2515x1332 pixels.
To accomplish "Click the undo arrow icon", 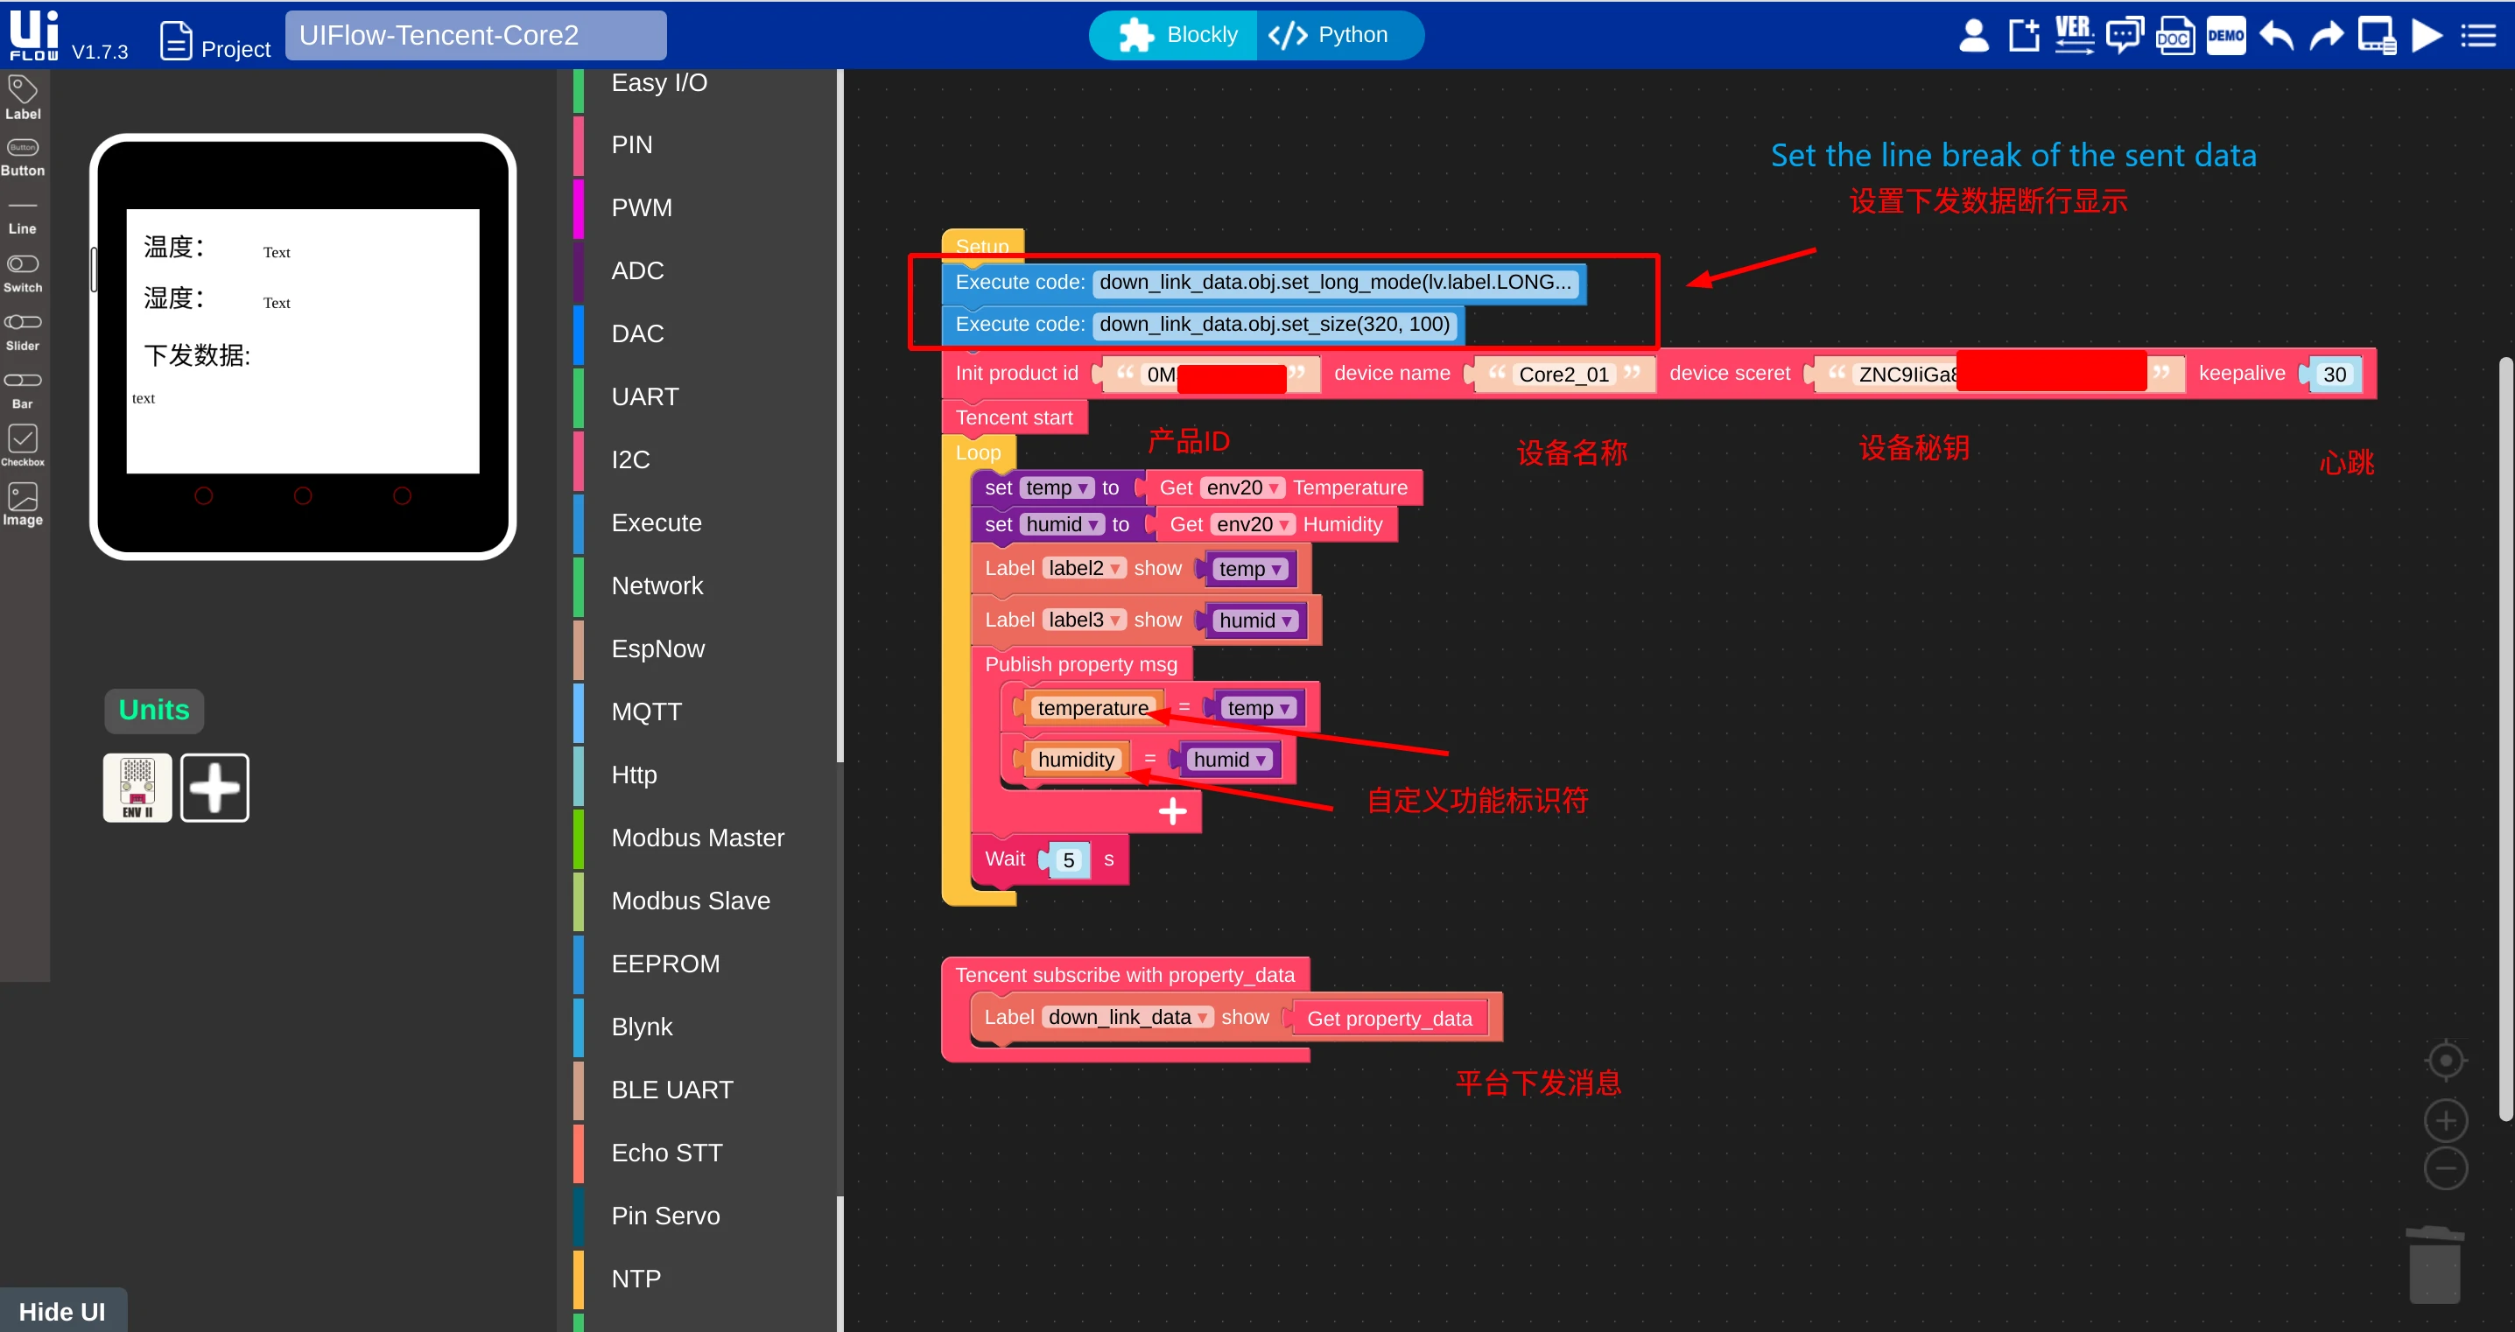I will (2276, 36).
